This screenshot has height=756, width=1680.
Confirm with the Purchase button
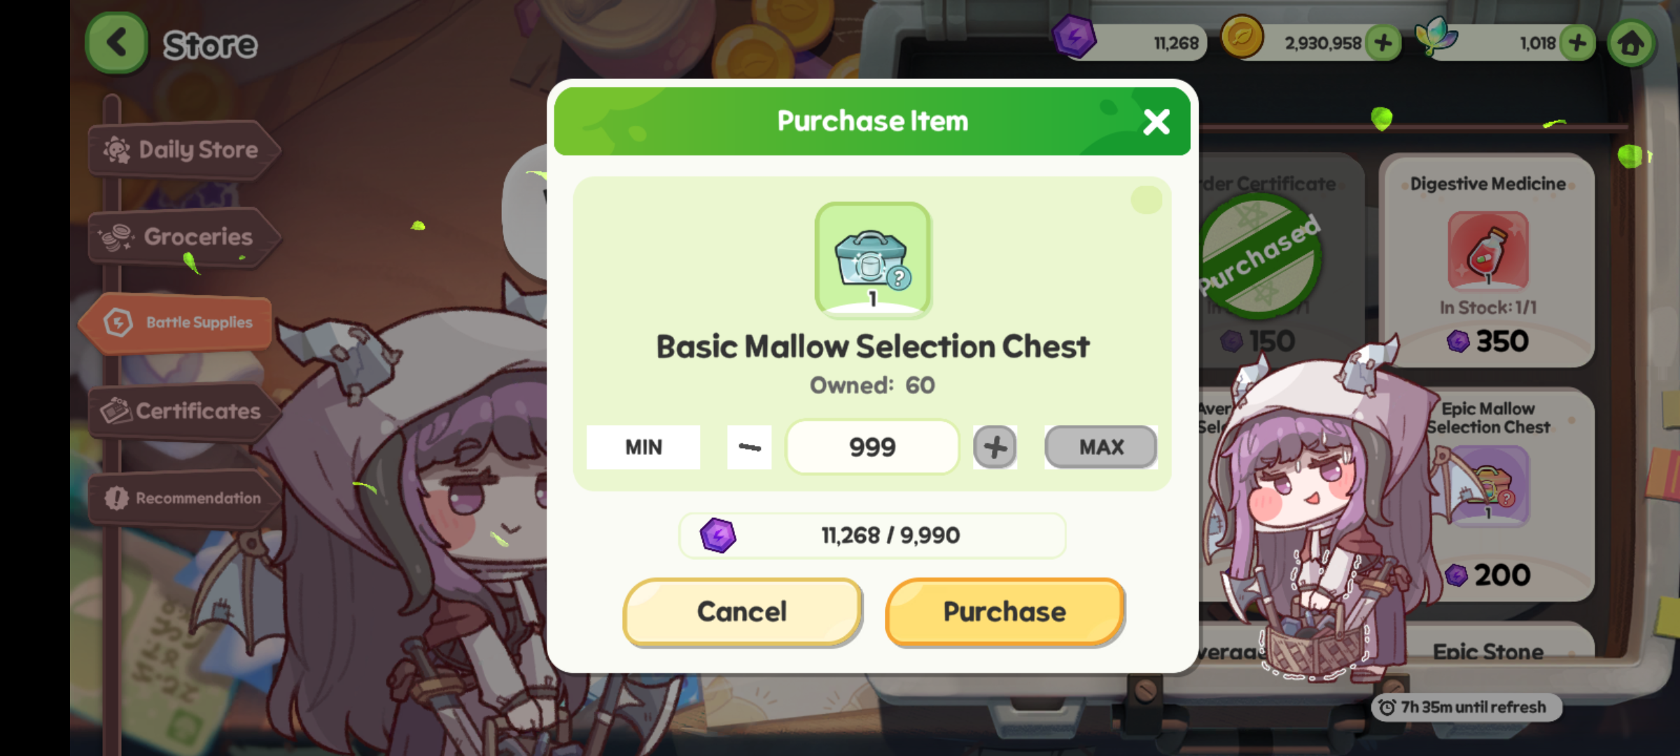1004,612
